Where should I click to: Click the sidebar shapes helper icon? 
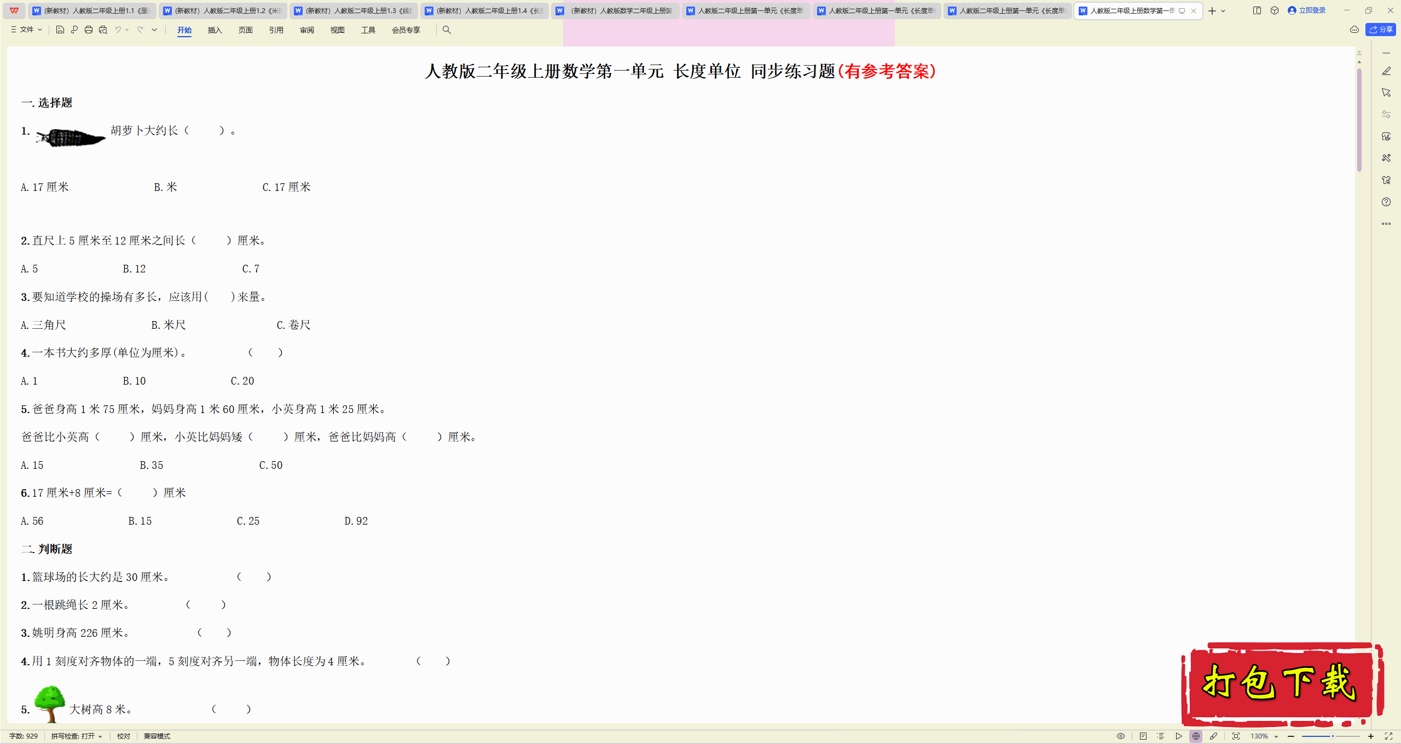pyautogui.click(x=1386, y=180)
